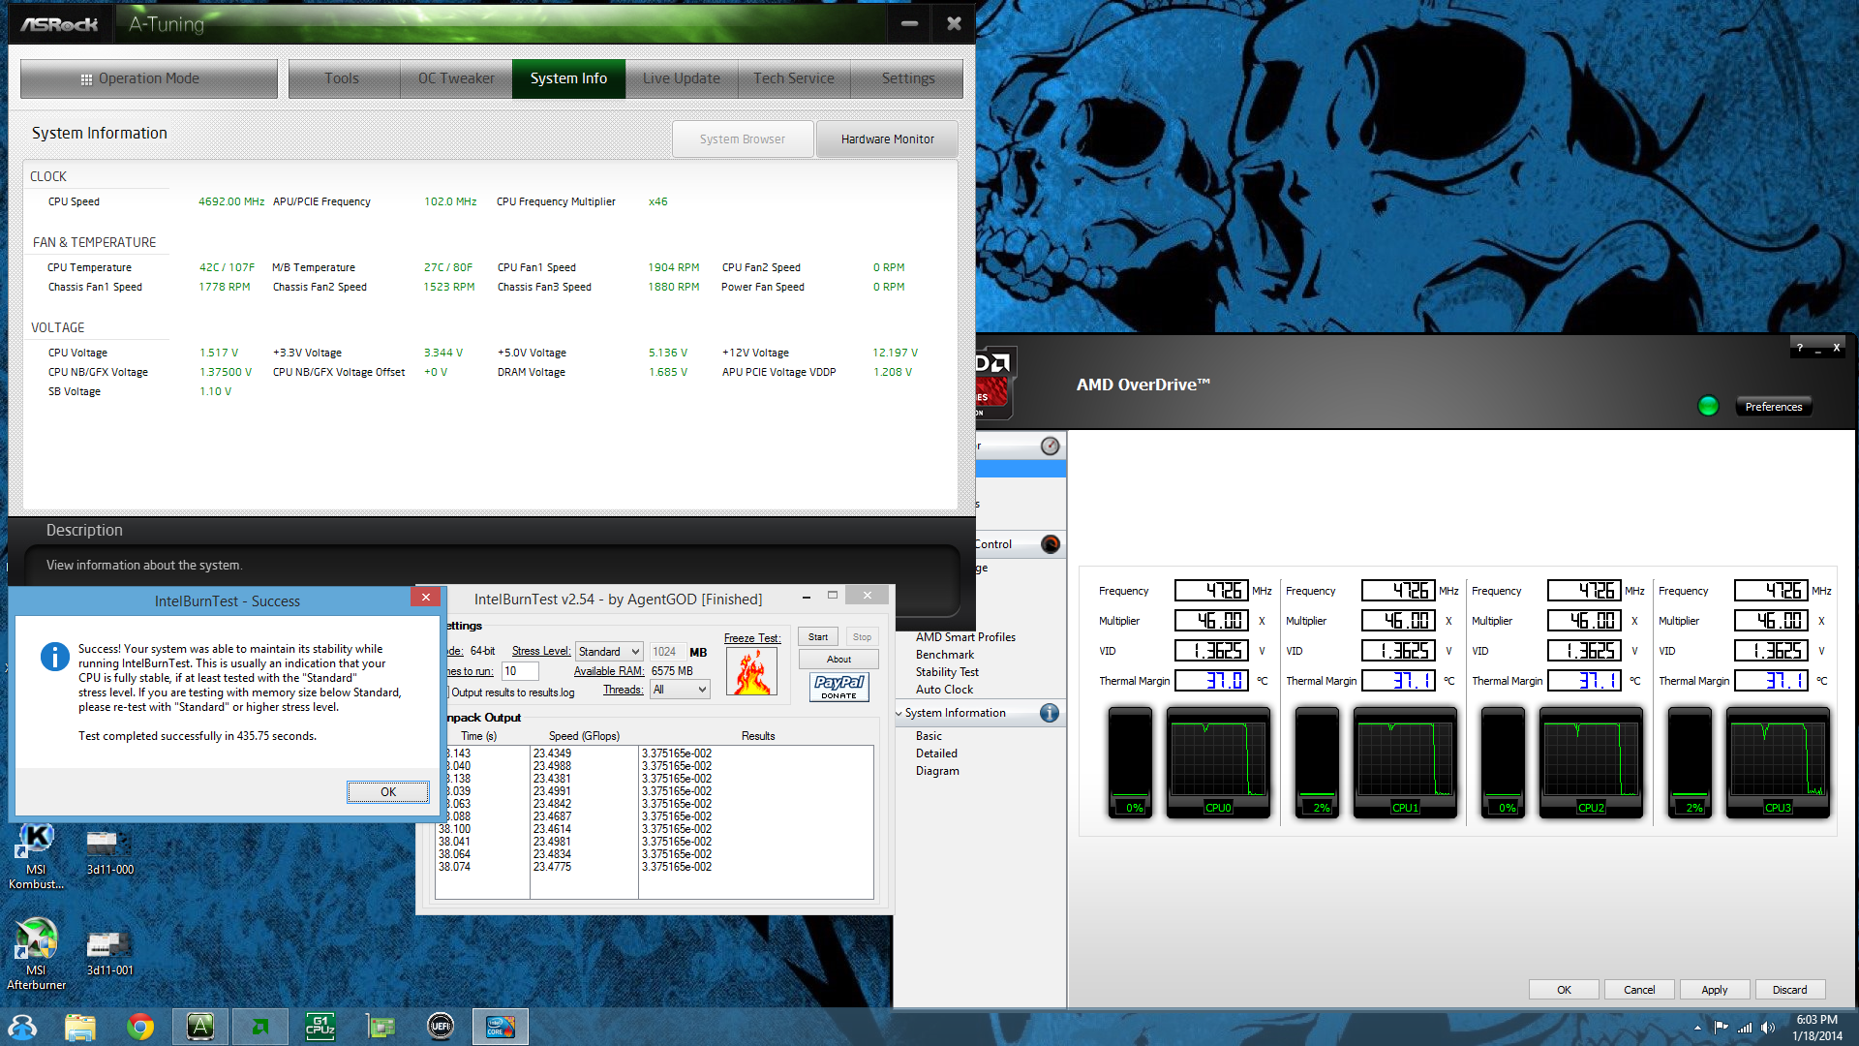Viewport: 1859px width, 1046px height.
Task: Click the Operation Mode grid icon
Action: pos(86,79)
